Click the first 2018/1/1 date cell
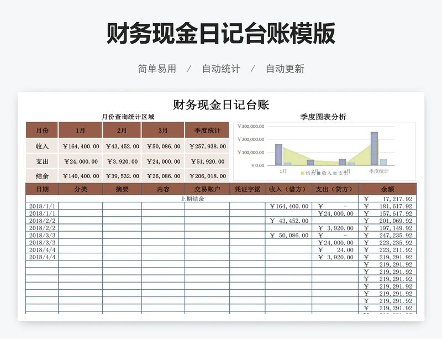442x339 pixels. point(42,206)
